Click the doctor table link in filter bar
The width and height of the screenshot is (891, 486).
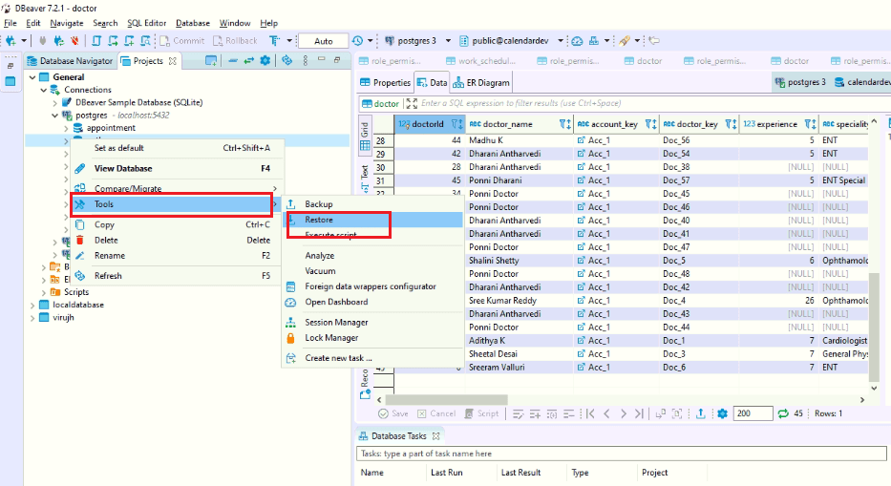pos(381,103)
